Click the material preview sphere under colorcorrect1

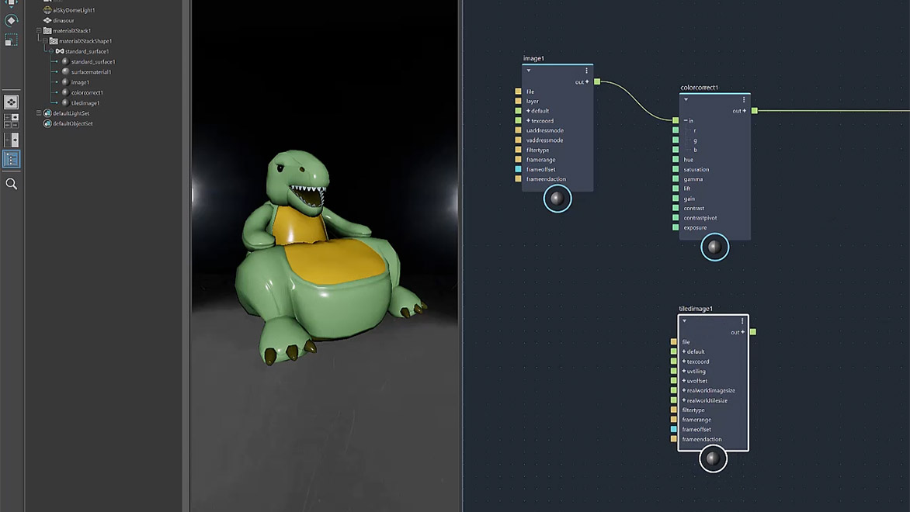714,247
